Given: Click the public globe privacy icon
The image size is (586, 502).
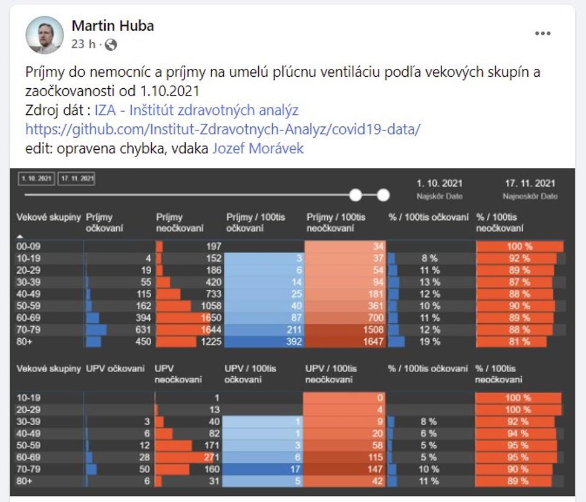Looking at the screenshot, I should pyautogui.click(x=111, y=45).
